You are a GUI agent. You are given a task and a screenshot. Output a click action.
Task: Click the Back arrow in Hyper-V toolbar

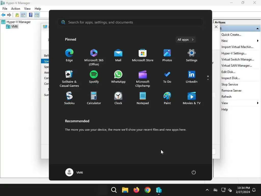(x=3, y=15)
